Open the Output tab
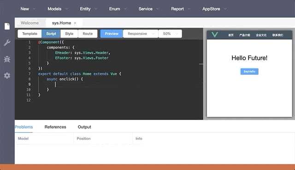 [84, 127]
